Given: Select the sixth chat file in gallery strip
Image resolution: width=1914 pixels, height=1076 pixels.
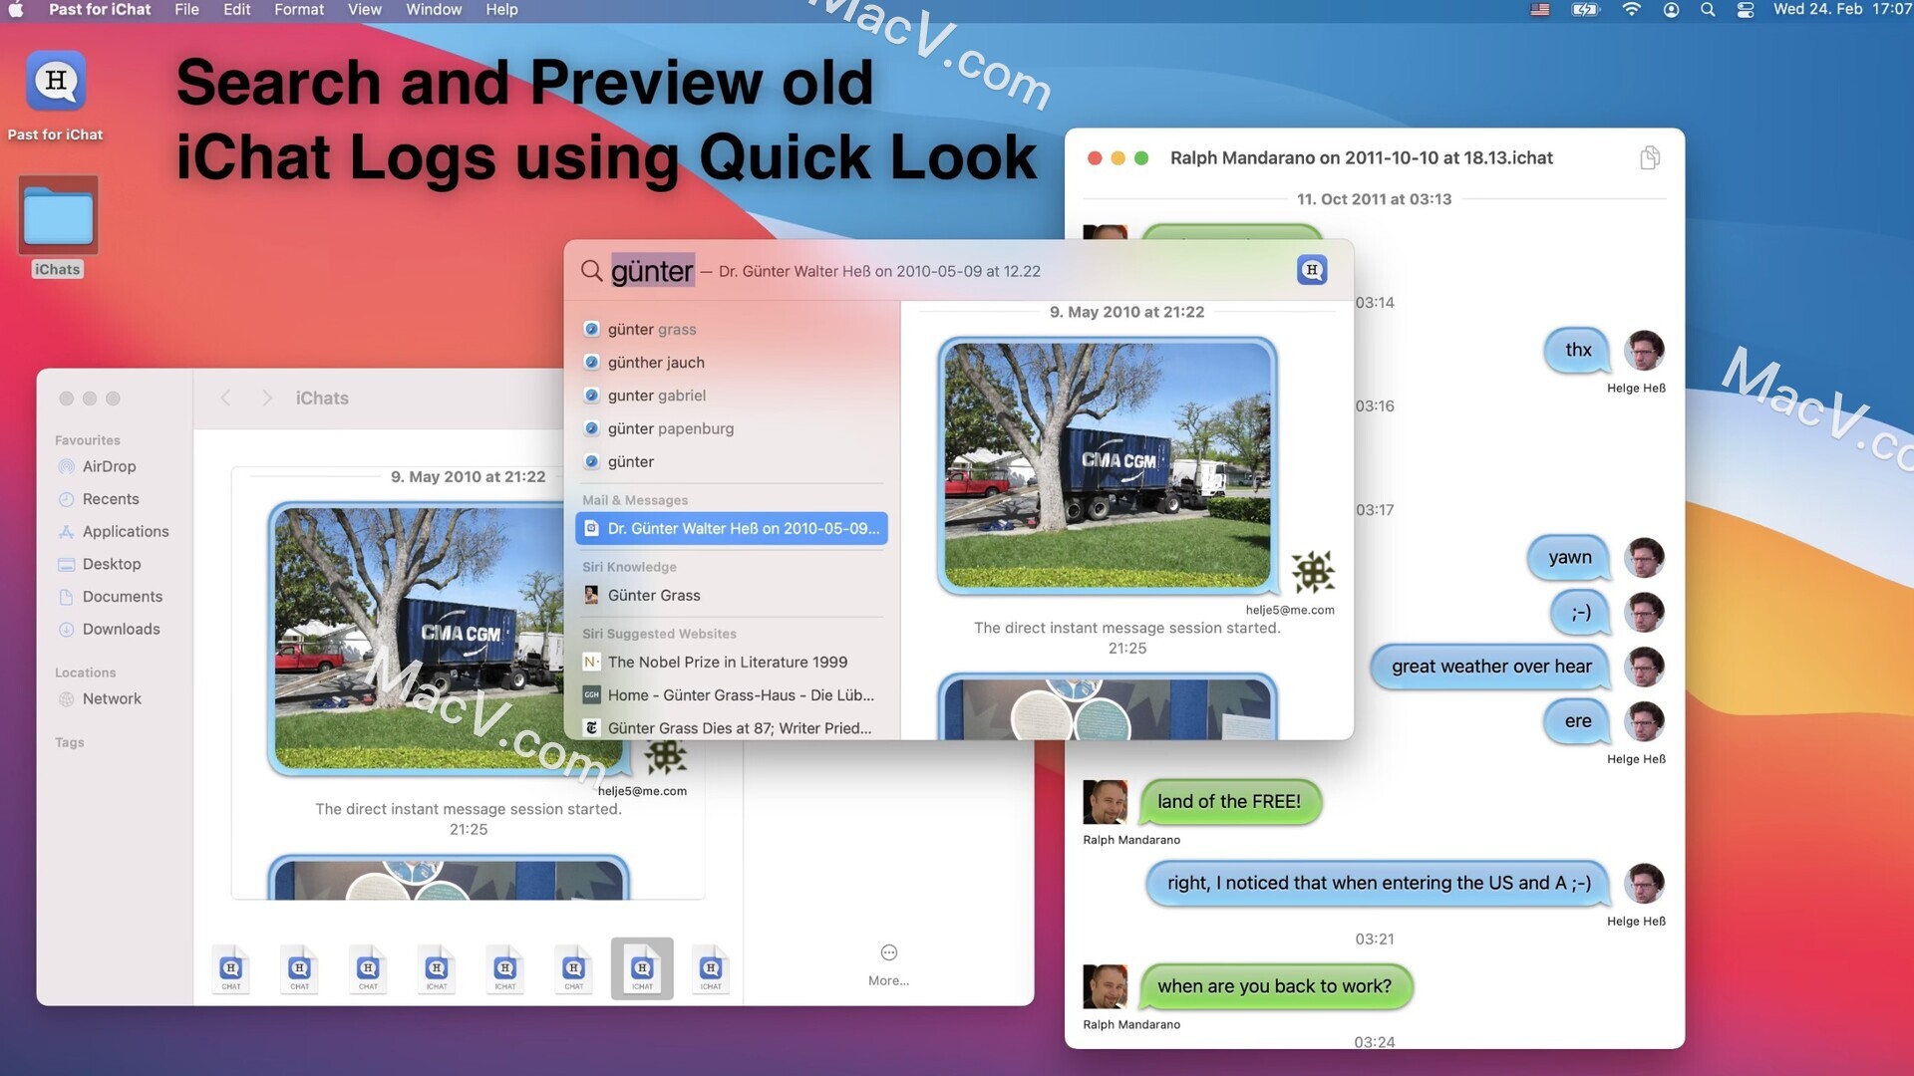Looking at the screenshot, I should pos(574,968).
